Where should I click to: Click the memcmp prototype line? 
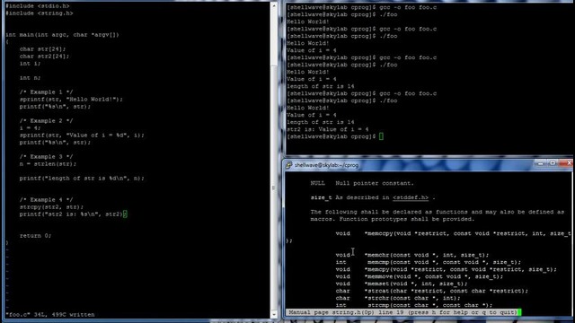coord(429,262)
